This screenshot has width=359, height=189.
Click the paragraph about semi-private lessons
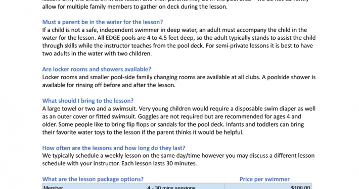click(178, 49)
